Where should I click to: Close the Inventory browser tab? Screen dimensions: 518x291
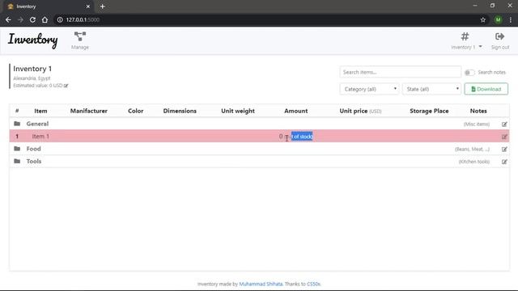88,6
